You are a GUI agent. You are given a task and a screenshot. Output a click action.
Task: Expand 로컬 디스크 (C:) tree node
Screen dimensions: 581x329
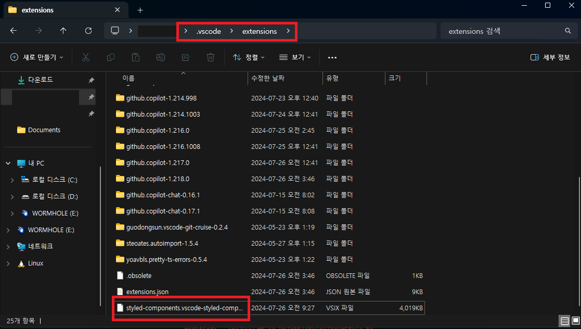pos(12,180)
